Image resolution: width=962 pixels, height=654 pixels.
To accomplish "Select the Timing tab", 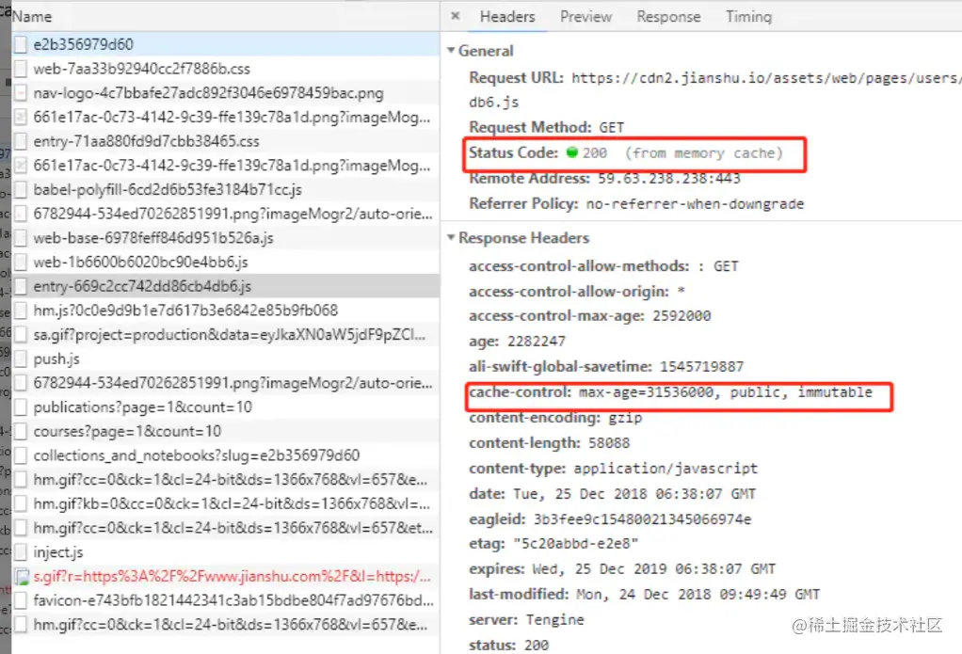I will (747, 16).
